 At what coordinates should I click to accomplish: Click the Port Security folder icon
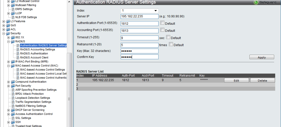tap(13, 86)
